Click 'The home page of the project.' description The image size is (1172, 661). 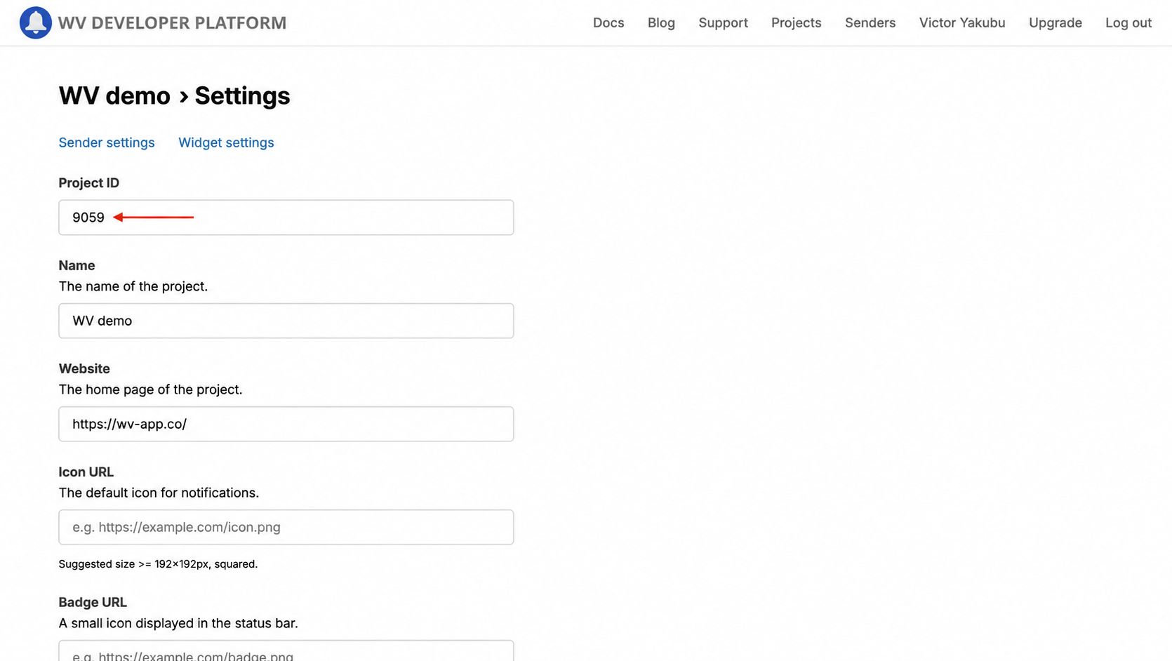point(150,389)
